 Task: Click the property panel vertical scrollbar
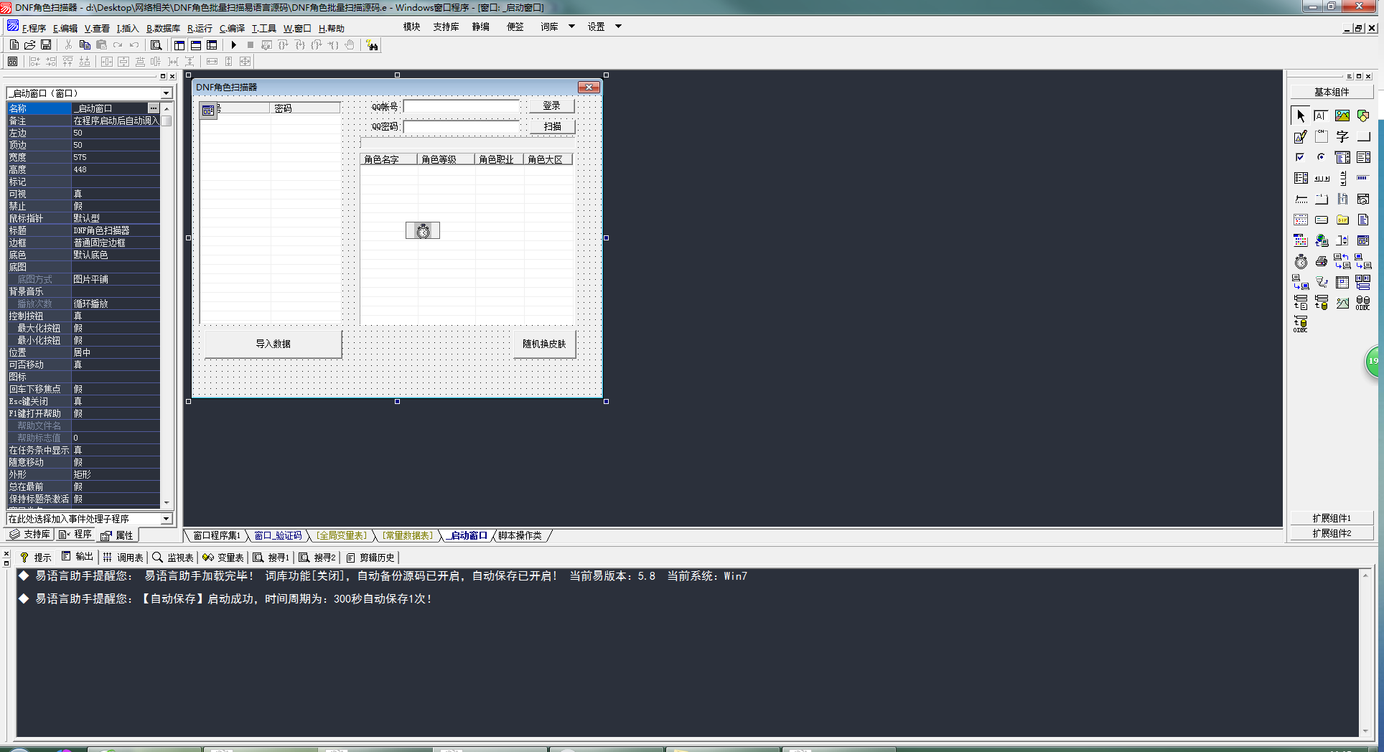(x=167, y=305)
